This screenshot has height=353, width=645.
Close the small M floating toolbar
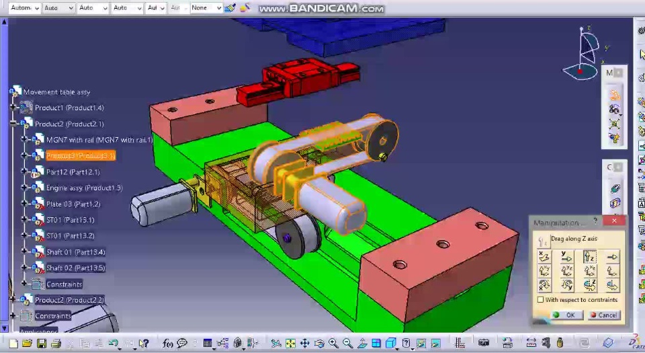pyautogui.click(x=618, y=73)
